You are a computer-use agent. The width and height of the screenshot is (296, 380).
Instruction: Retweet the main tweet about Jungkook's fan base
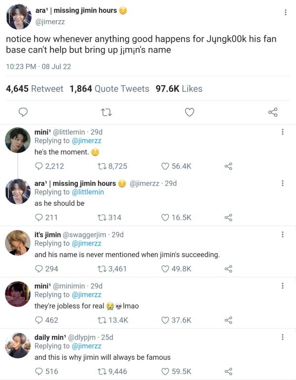(105, 112)
